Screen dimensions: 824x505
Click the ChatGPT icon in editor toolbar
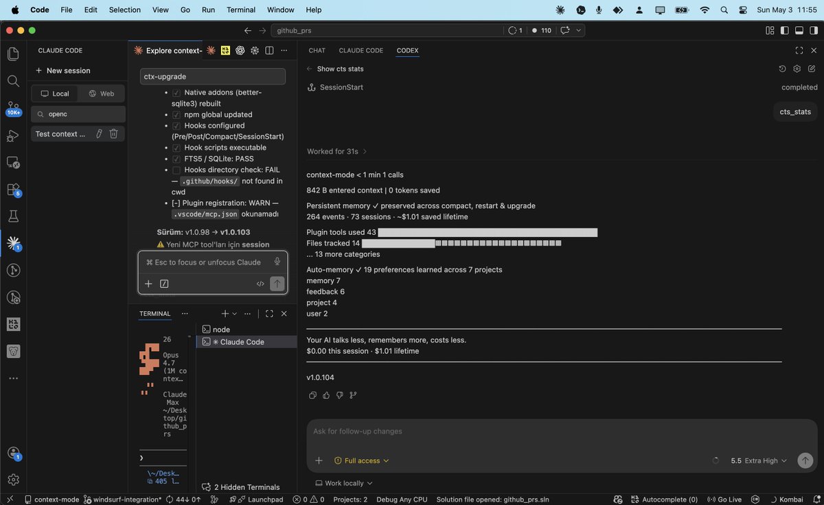click(240, 50)
